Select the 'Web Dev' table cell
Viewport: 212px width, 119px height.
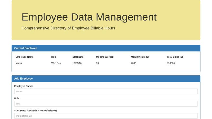click(56, 63)
